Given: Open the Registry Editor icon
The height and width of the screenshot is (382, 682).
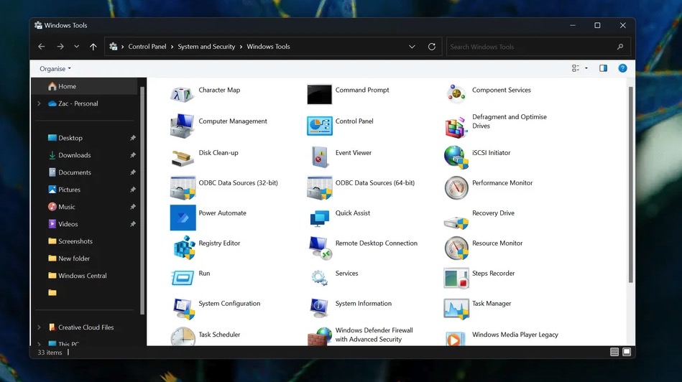Looking at the screenshot, I should tap(184, 248).
